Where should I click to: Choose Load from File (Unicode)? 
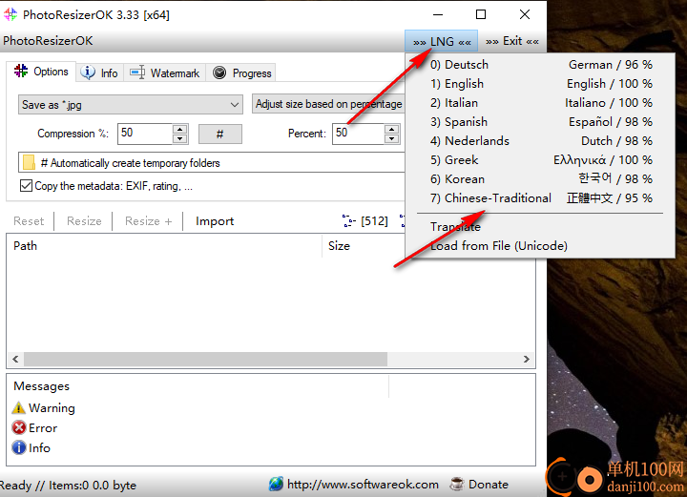pos(541,246)
